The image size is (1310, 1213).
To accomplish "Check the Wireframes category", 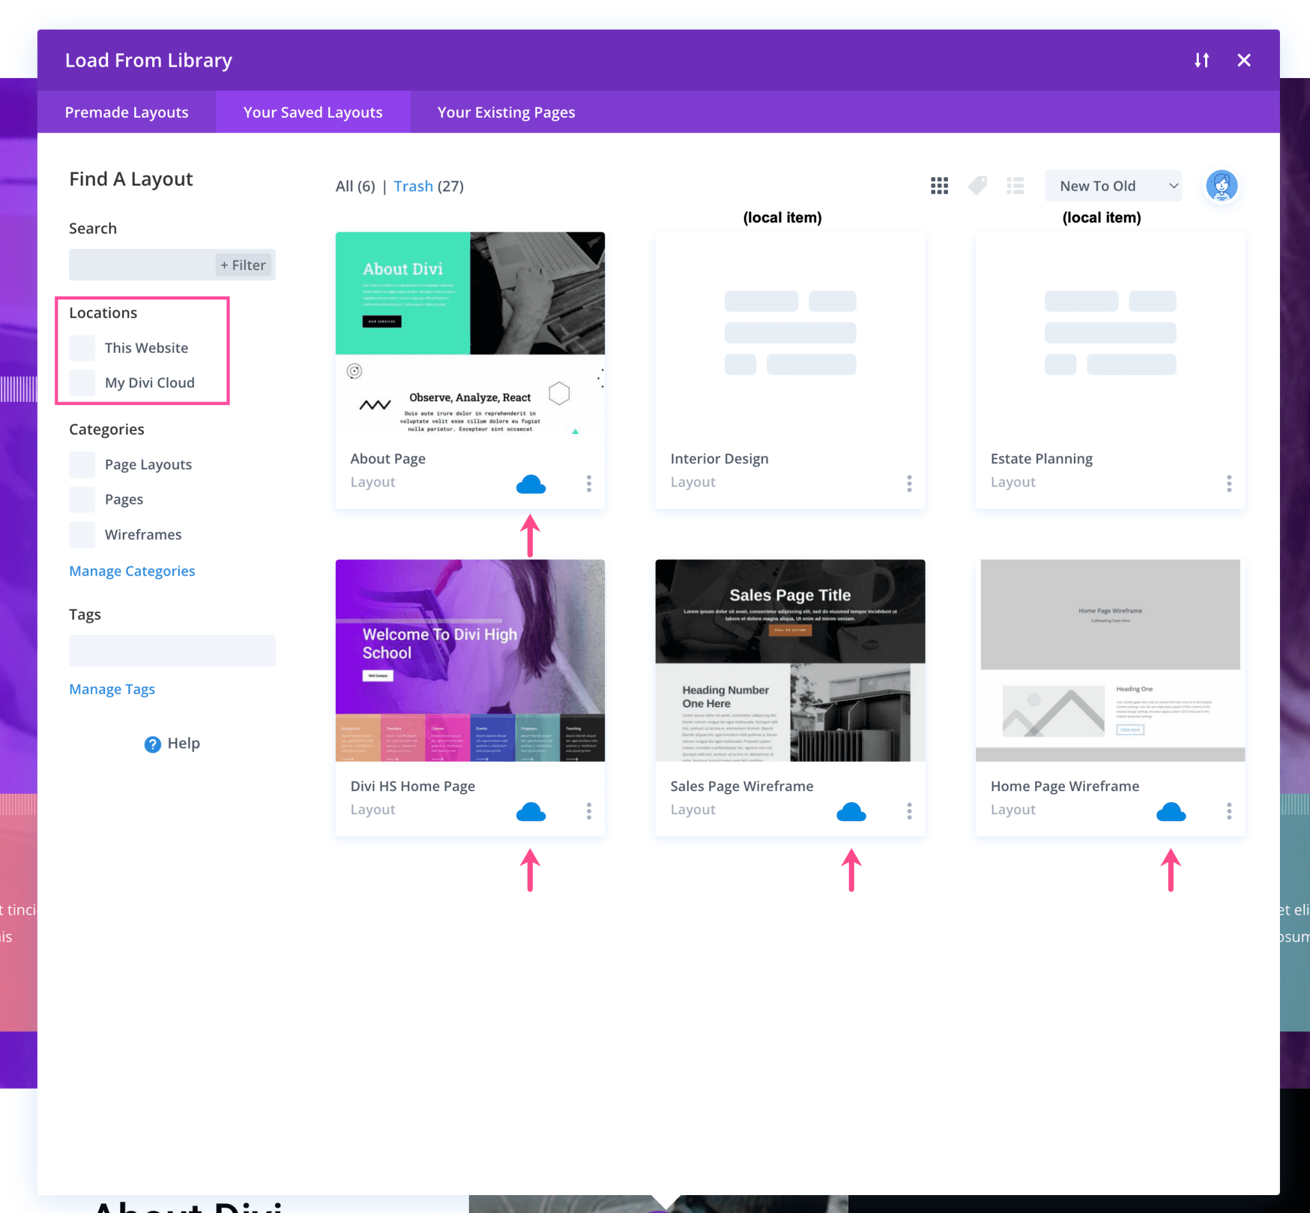I will (82, 534).
